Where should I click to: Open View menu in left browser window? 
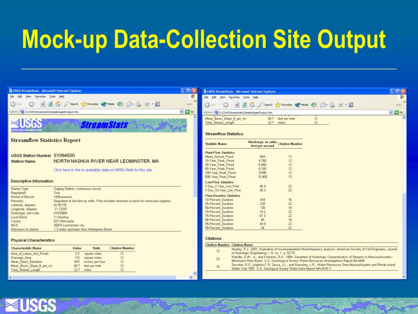[28, 96]
